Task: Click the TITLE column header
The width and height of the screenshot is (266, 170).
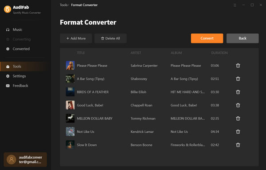Action: [81, 53]
